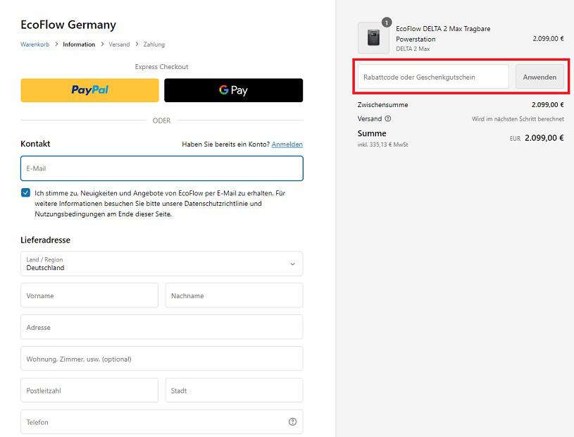574x437 pixels.
Task: Click the product name EcoFlow DELTA 2 Max
Action: pyautogui.click(x=443, y=34)
